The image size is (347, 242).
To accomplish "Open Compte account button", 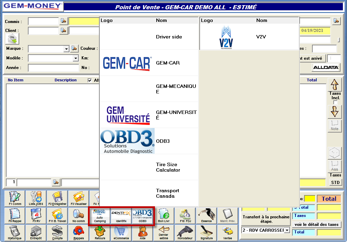I will pyautogui.click(x=57, y=233).
